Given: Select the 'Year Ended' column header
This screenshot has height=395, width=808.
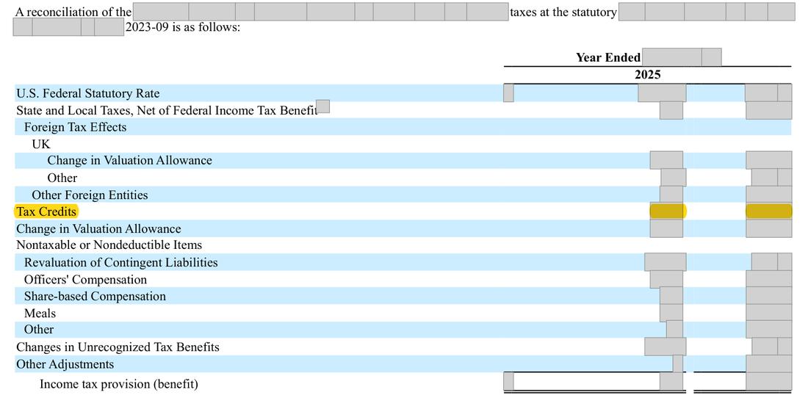Looking at the screenshot, I should click(x=608, y=57).
